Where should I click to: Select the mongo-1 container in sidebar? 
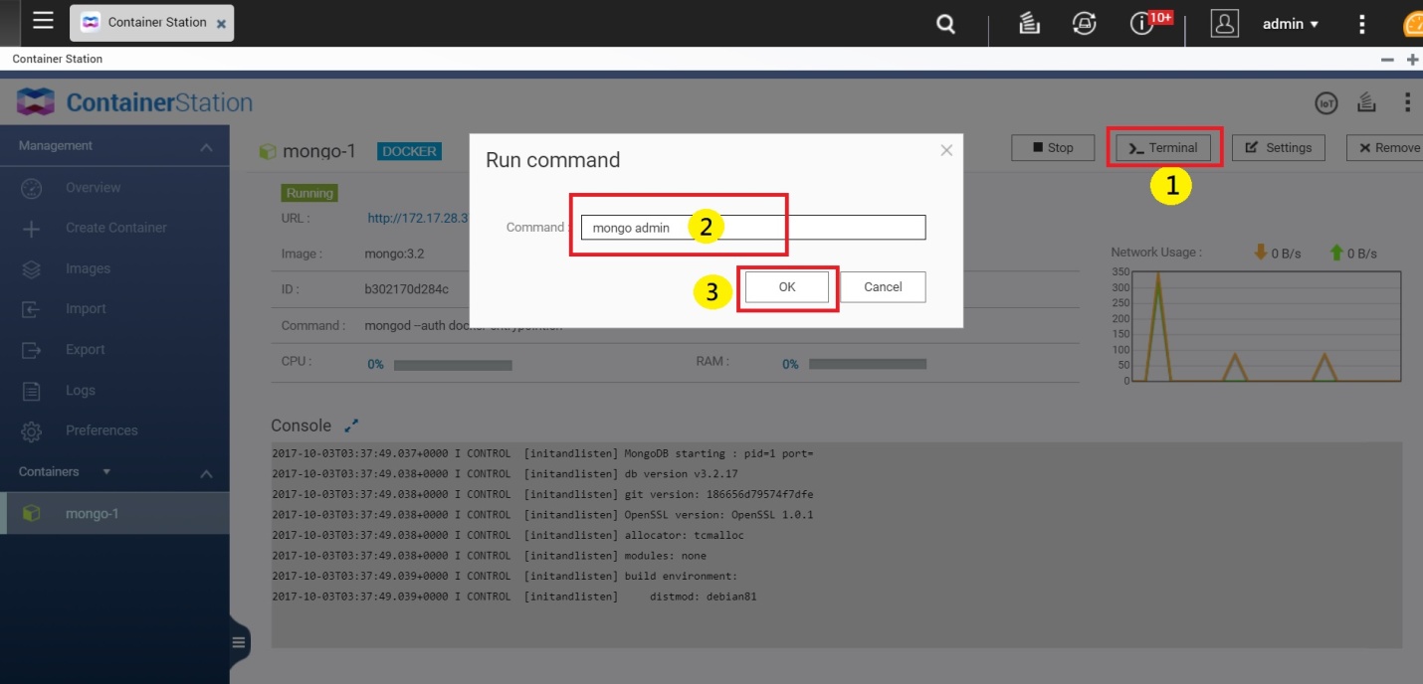click(x=114, y=514)
